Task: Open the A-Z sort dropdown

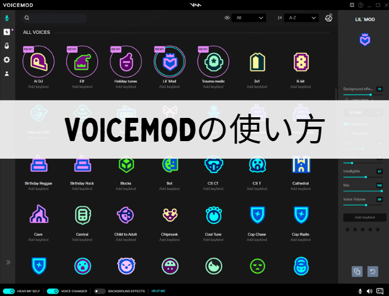Action: pos(301,18)
